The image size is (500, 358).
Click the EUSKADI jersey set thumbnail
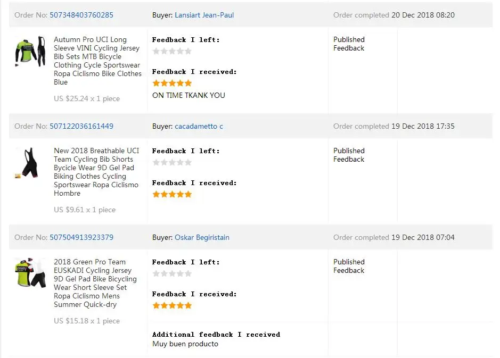(x=30, y=273)
